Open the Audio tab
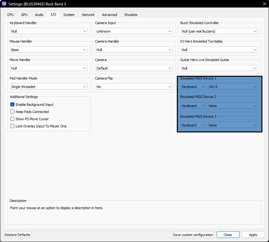This screenshot has width=269, height=242. 39,15
